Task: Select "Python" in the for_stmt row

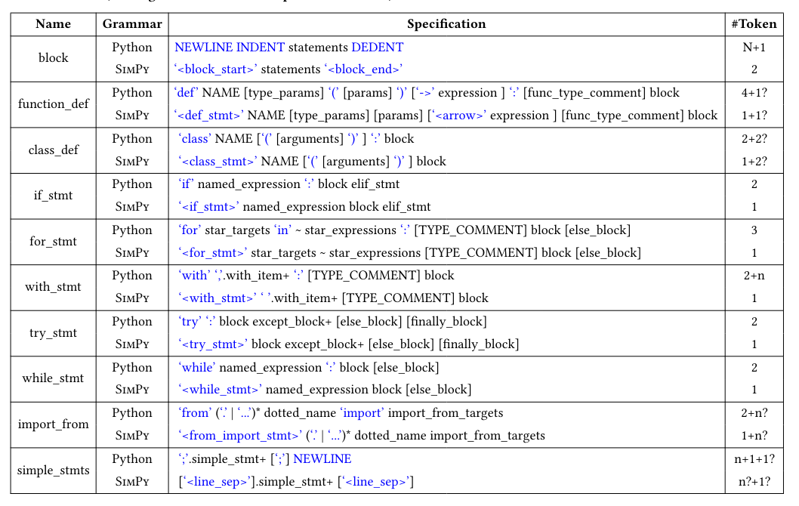Action: pos(132,230)
